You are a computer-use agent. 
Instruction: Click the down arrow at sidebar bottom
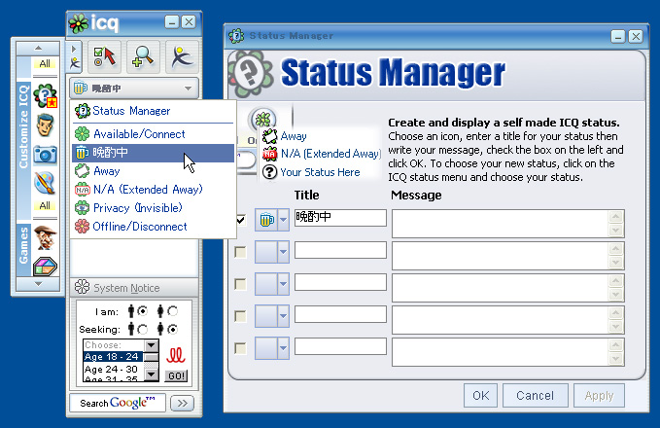tap(38, 284)
